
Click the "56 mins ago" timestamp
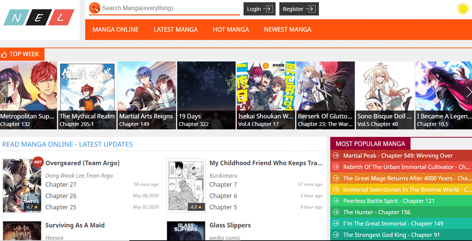pos(146,184)
